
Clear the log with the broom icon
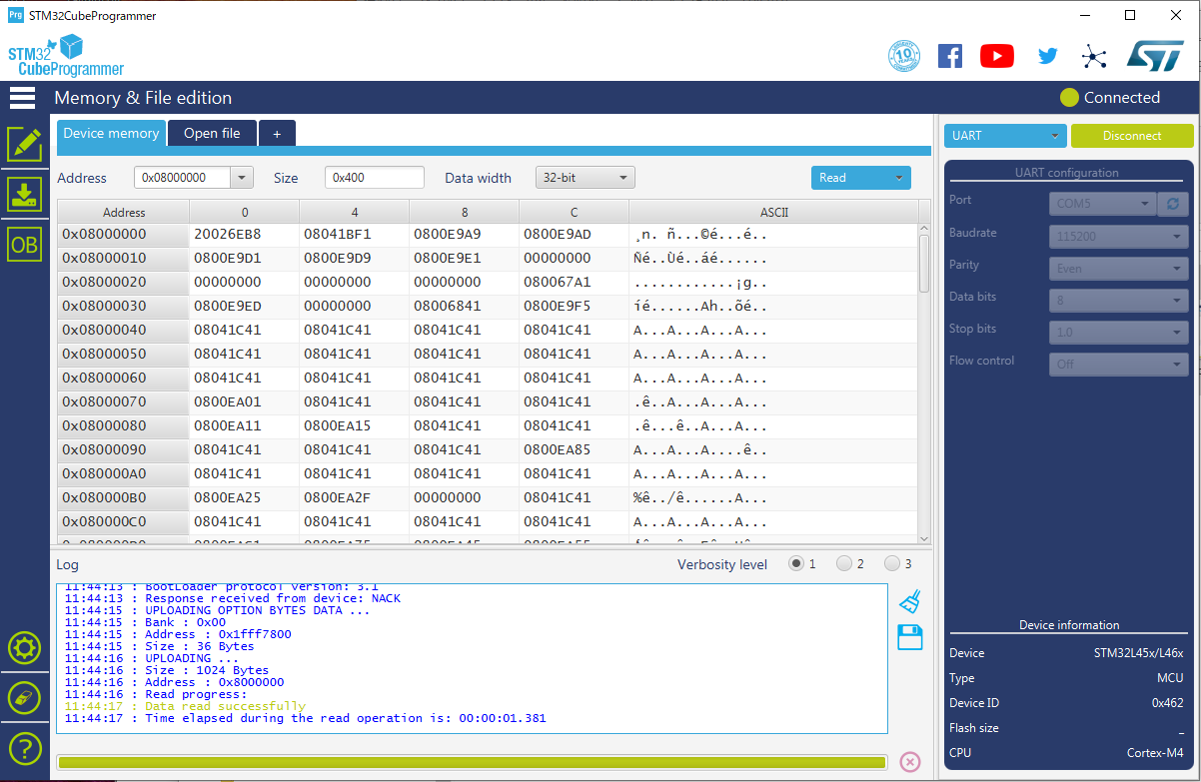pos(909,601)
